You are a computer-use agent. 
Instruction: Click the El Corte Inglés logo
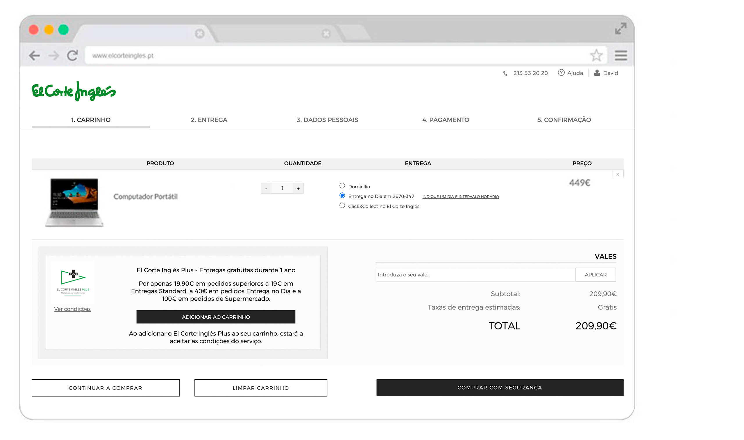(74, 91)
